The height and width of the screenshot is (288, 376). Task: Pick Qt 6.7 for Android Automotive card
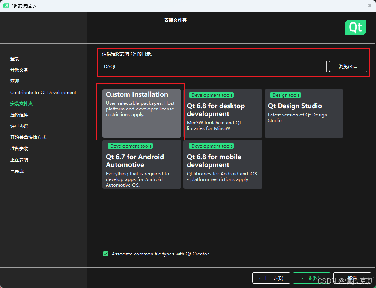[142, 164]
